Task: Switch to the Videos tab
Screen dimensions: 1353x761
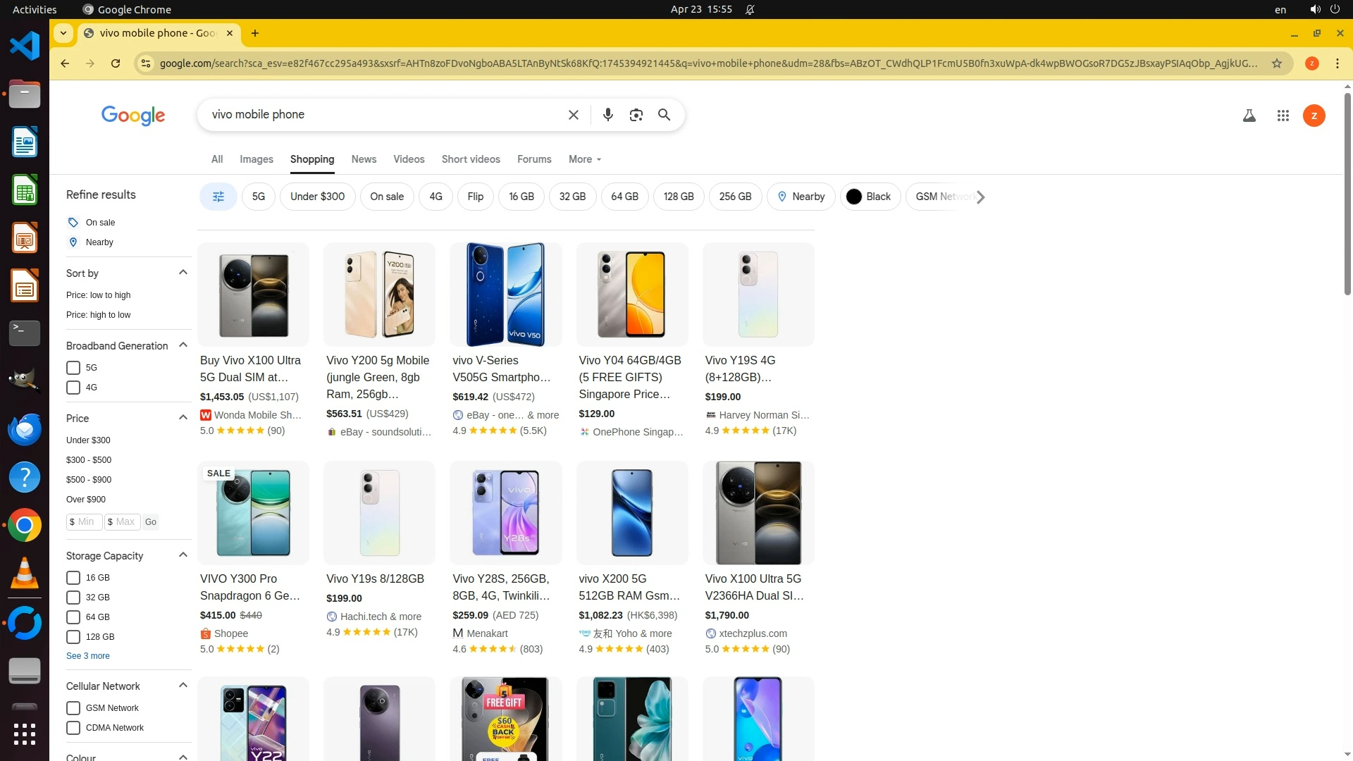Action: click(409, 159)
